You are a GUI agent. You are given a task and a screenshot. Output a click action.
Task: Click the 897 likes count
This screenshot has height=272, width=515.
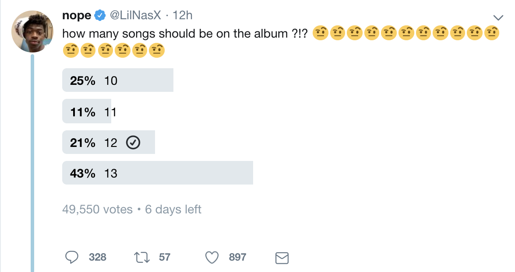tap(237, 257)
